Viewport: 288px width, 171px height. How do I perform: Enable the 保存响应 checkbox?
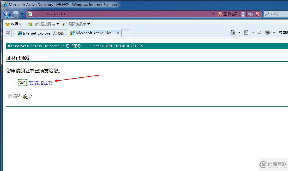coord(11,96)
